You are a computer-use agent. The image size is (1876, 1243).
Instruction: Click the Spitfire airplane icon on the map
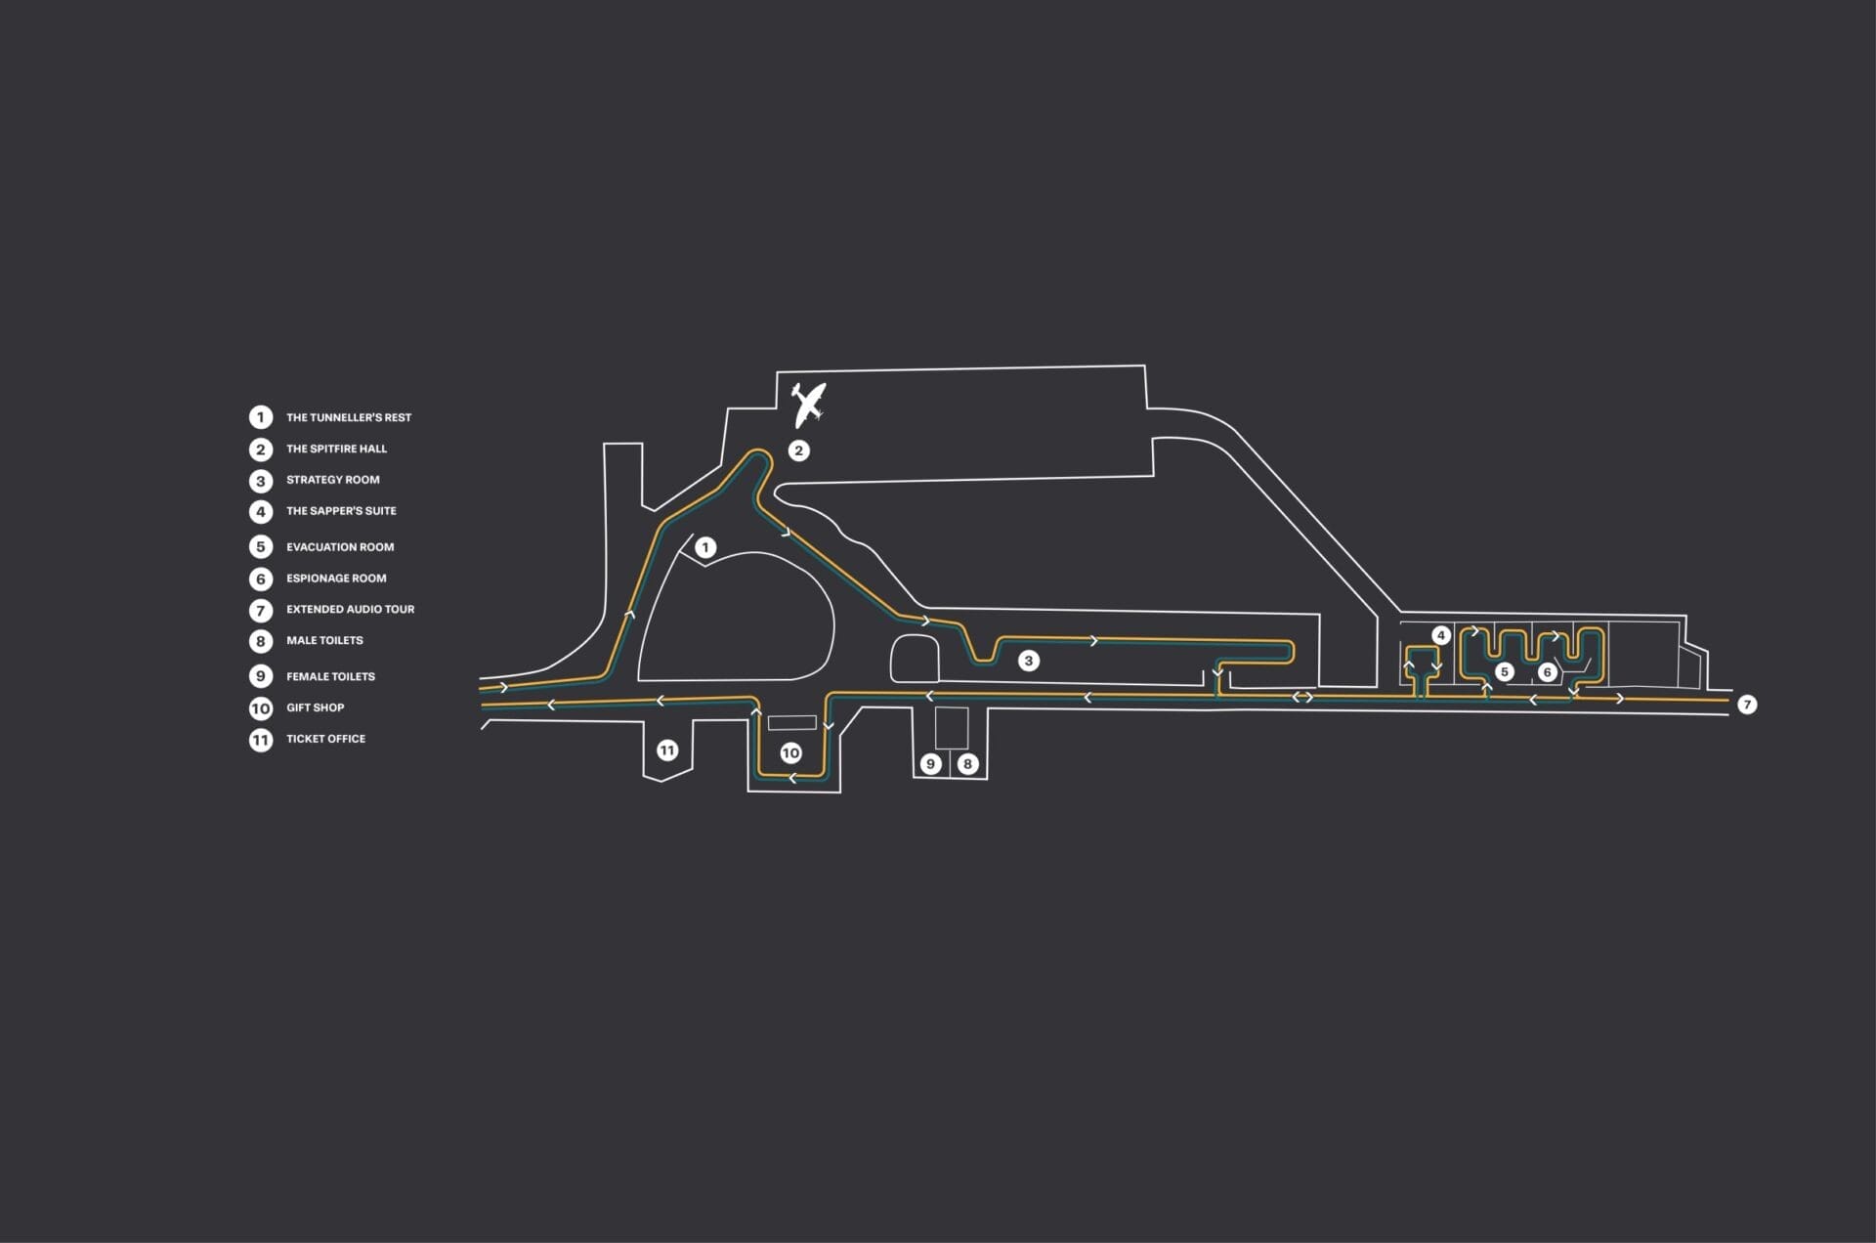click(808, 405)
